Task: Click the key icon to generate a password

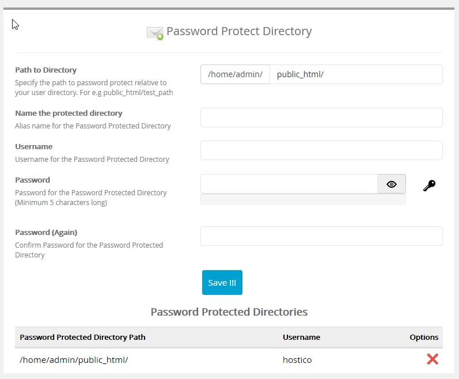Action: click(429, 185)
